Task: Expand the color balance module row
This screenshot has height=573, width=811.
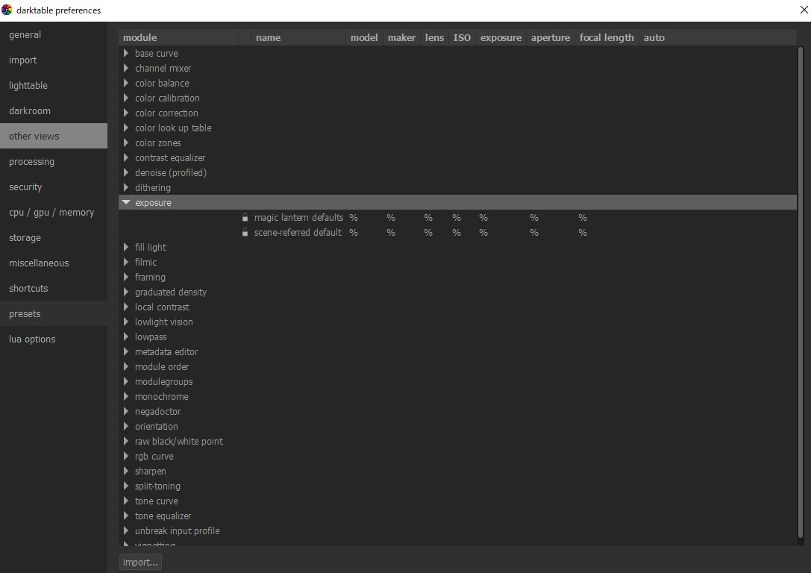Action: point(125,84)
